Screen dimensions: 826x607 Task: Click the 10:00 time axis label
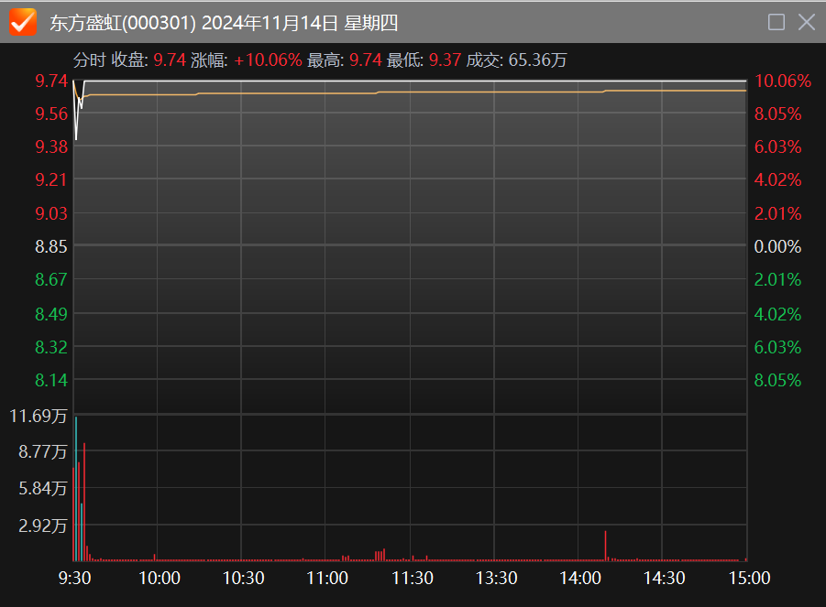[x=159, y=579]
